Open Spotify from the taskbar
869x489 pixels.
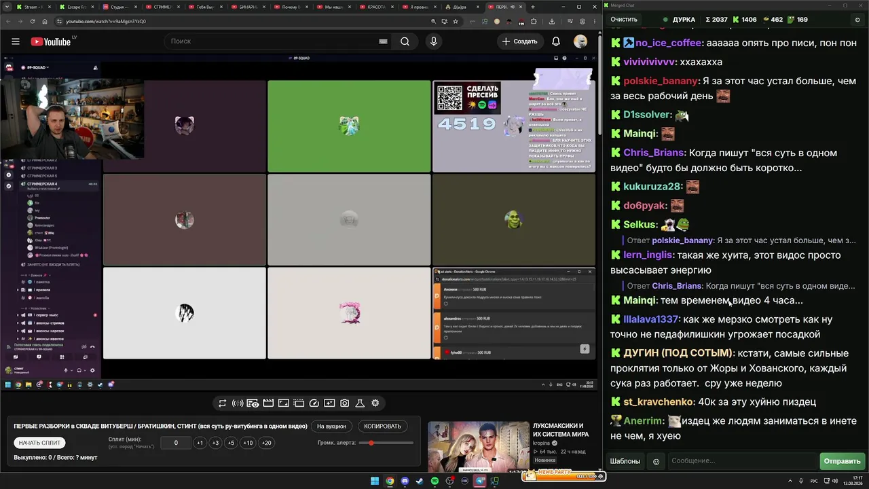[434, 481]
